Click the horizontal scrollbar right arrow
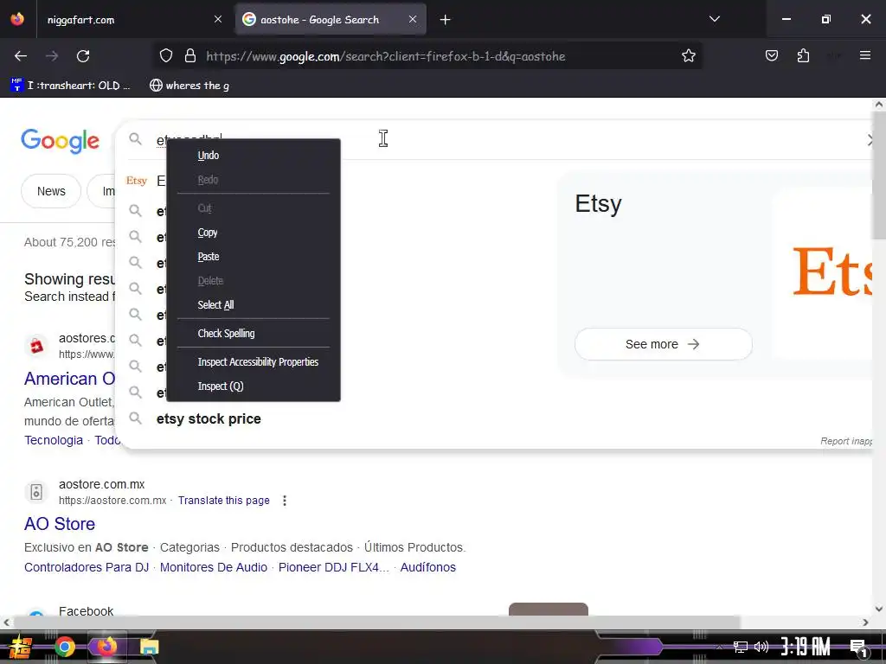886x664 pixels. [x=865, y=622]
